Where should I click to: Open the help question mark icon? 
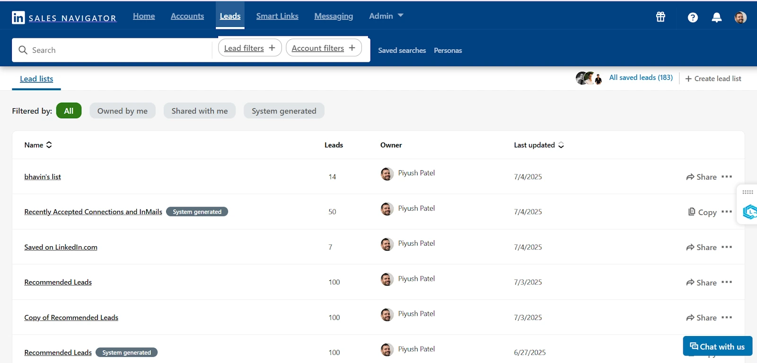coord(693,17)
